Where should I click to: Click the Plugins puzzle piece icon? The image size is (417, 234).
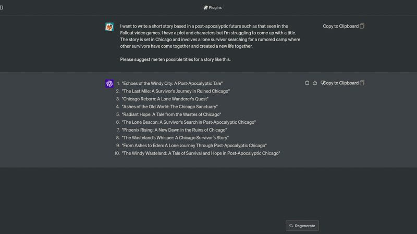[x=205, y=8]
